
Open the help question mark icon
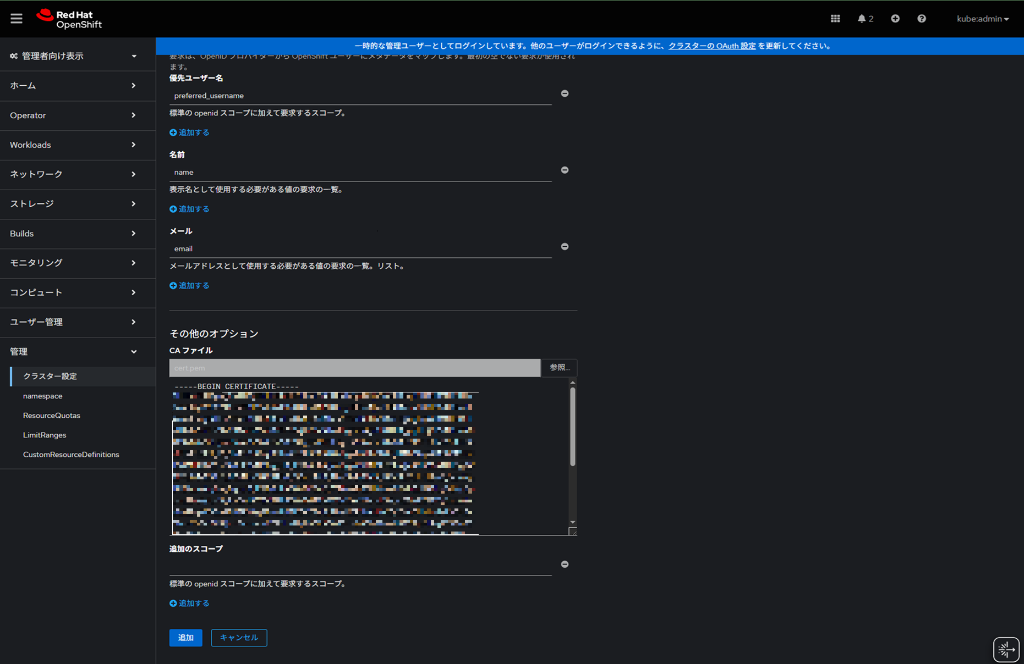click(x=922, y=19)
